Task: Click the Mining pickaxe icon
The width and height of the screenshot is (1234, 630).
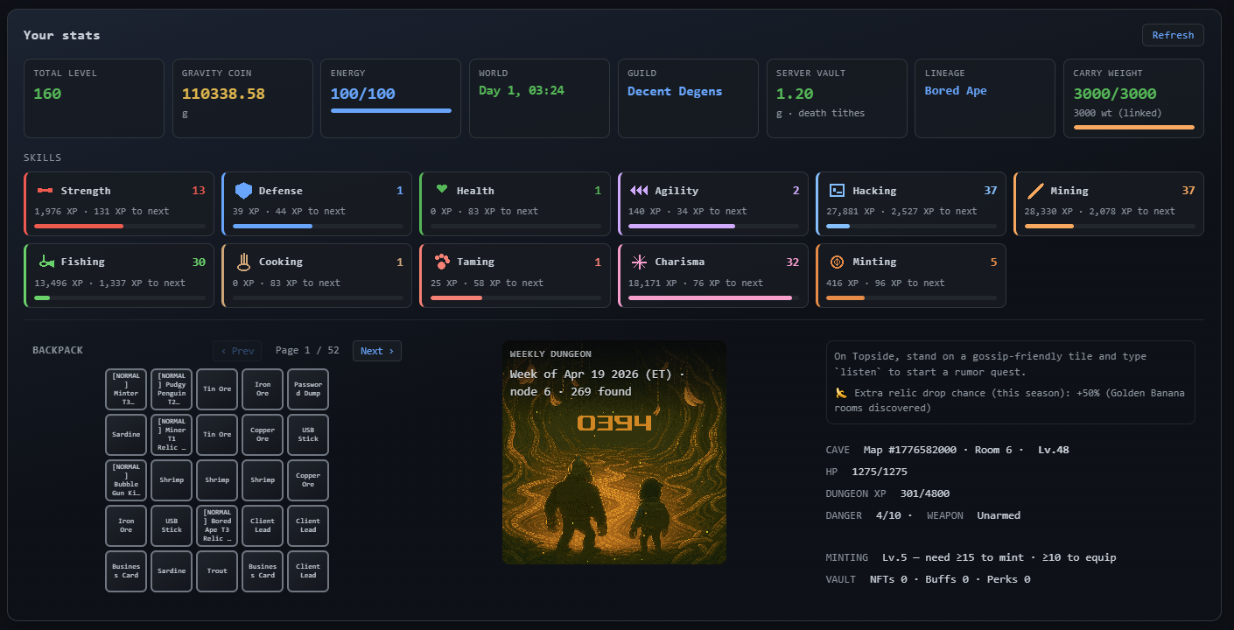Action: click(1035, 191)
